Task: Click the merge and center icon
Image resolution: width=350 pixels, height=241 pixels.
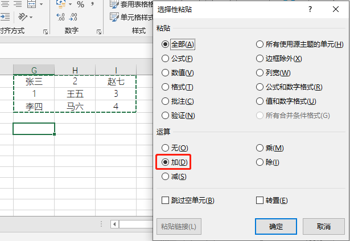Action: pyautogui.click(x=31, y=4)
